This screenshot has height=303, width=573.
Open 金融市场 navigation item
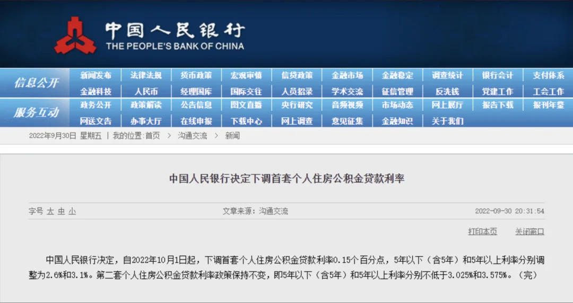click(x=347, y=76)
